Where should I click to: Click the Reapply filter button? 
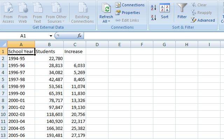point(202,13)
